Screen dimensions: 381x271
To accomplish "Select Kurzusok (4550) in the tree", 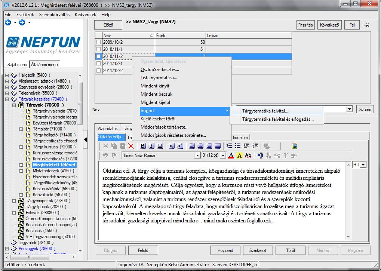I will (41, 231).
